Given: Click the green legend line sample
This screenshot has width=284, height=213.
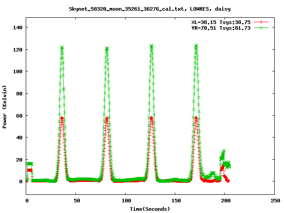Looking at the screenshot, I should 261,28.
